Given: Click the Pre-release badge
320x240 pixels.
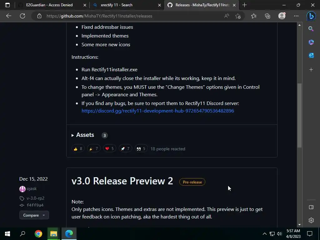Looking at the screenshot, I should pyautogui.click(x=192, y=182).
